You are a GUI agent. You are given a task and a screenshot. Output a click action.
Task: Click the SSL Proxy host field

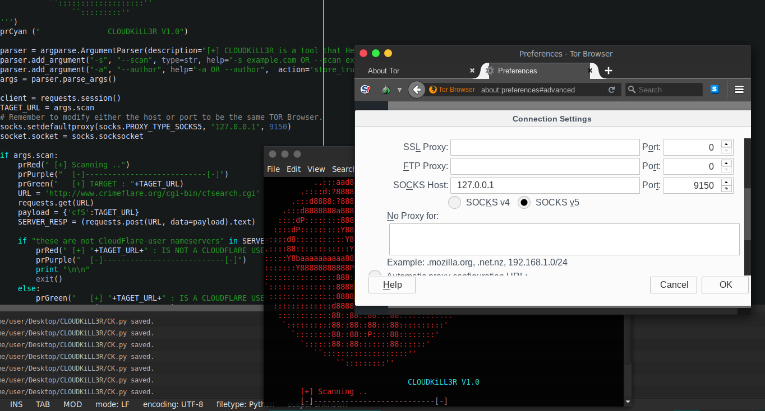click(x=545, y=147)
